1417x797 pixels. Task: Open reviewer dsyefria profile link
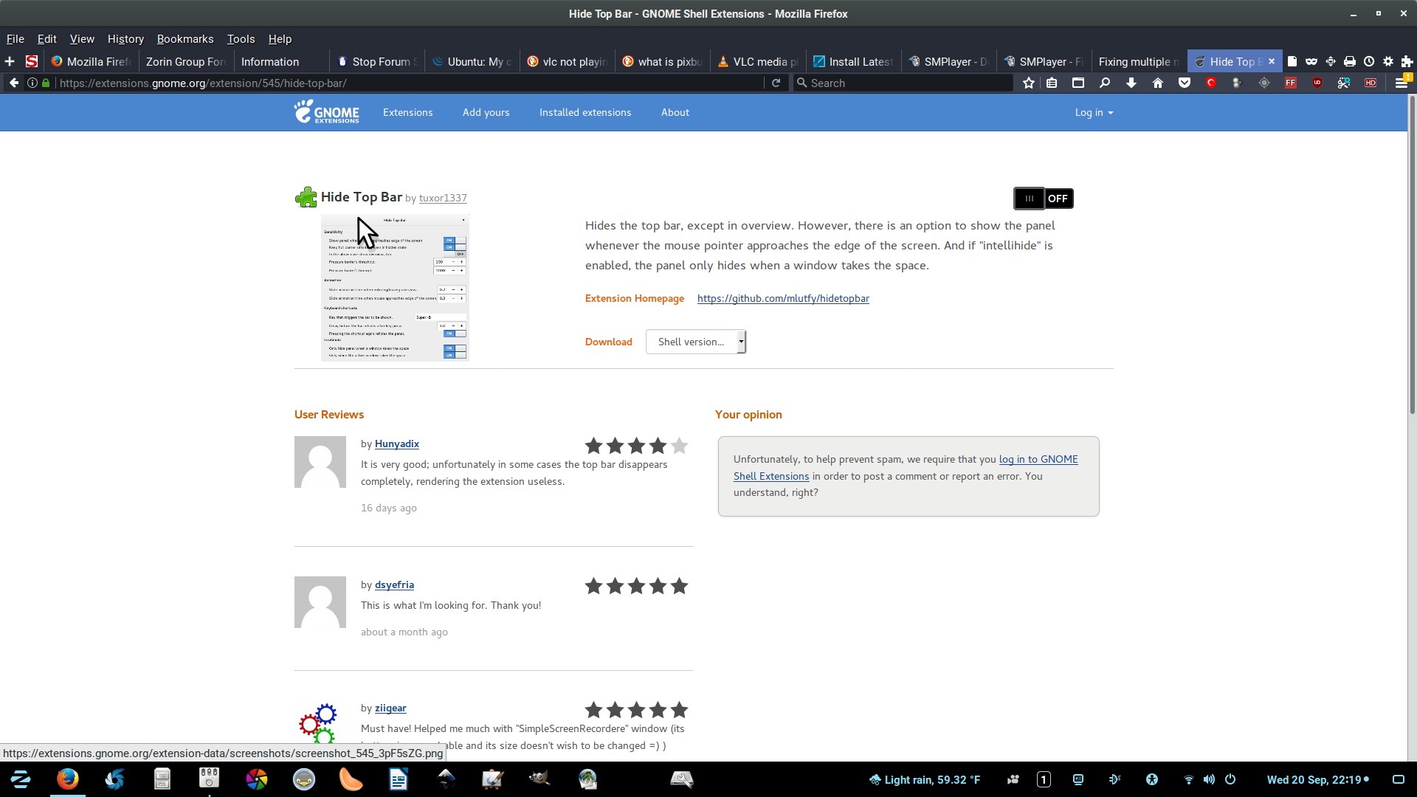point(394,584)
